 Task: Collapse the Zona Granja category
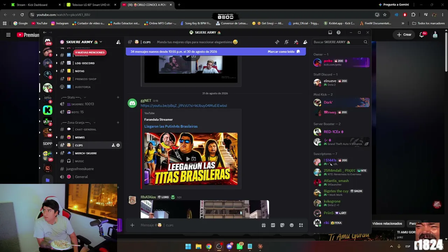click(78, 122)
